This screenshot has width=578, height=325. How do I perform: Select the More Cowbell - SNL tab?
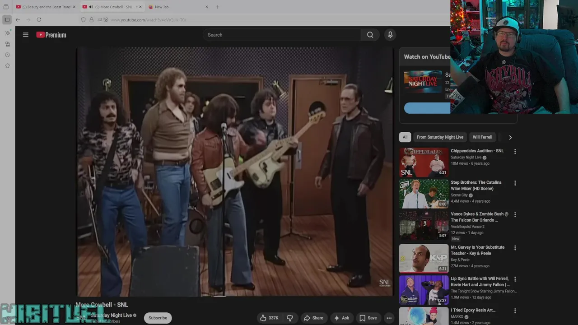click(x=112, y=7)
